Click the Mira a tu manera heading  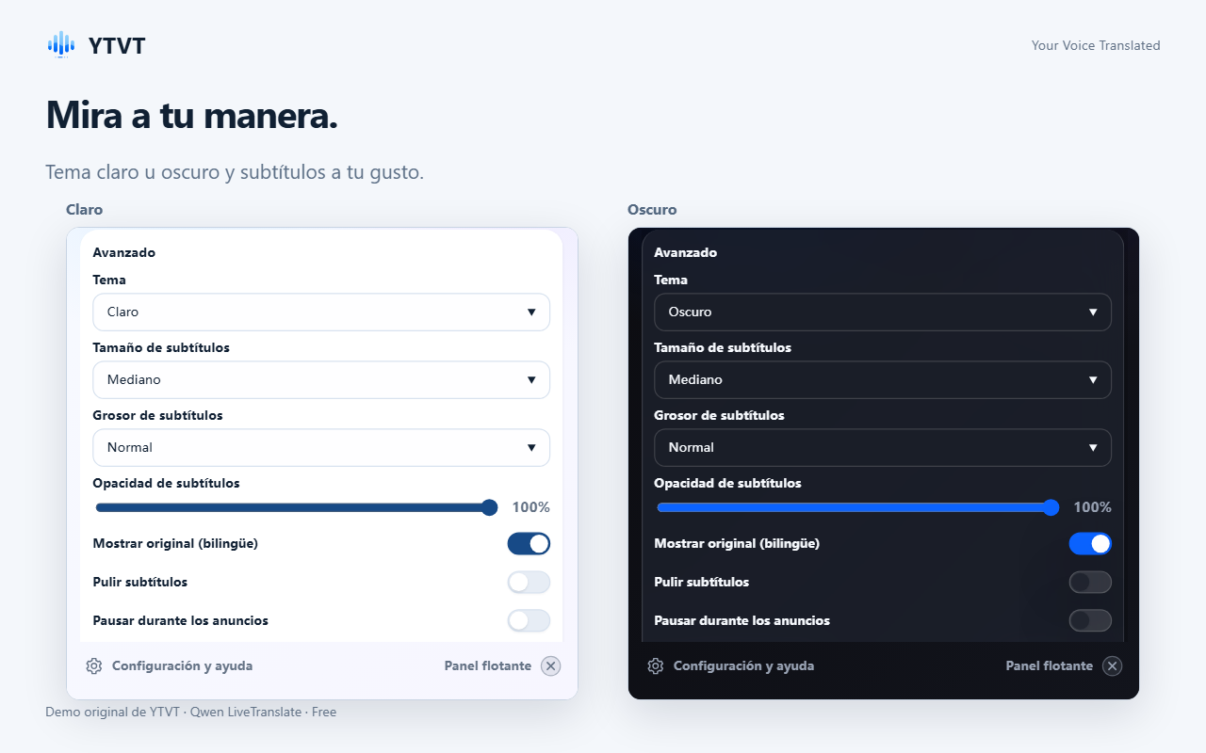192,116
